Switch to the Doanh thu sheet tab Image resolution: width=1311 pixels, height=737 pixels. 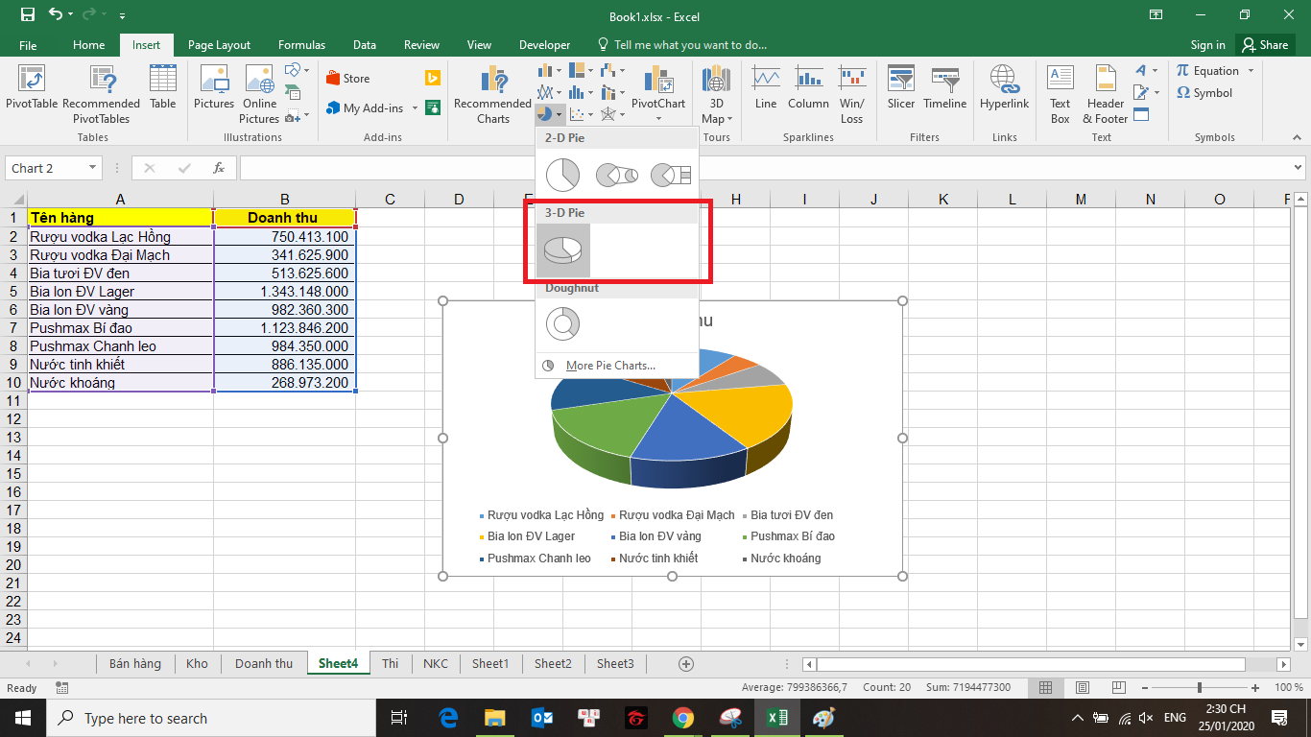(x=264, y=663)
